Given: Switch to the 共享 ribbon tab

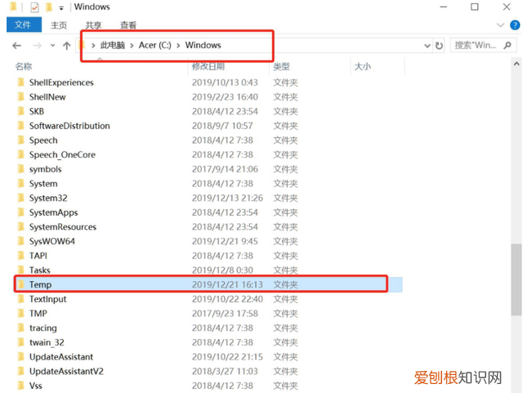Looking at the screenshot, I should click(x=93, y=25).
